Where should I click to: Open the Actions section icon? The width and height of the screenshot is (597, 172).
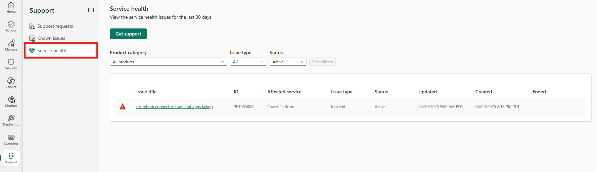pos(11,26)
